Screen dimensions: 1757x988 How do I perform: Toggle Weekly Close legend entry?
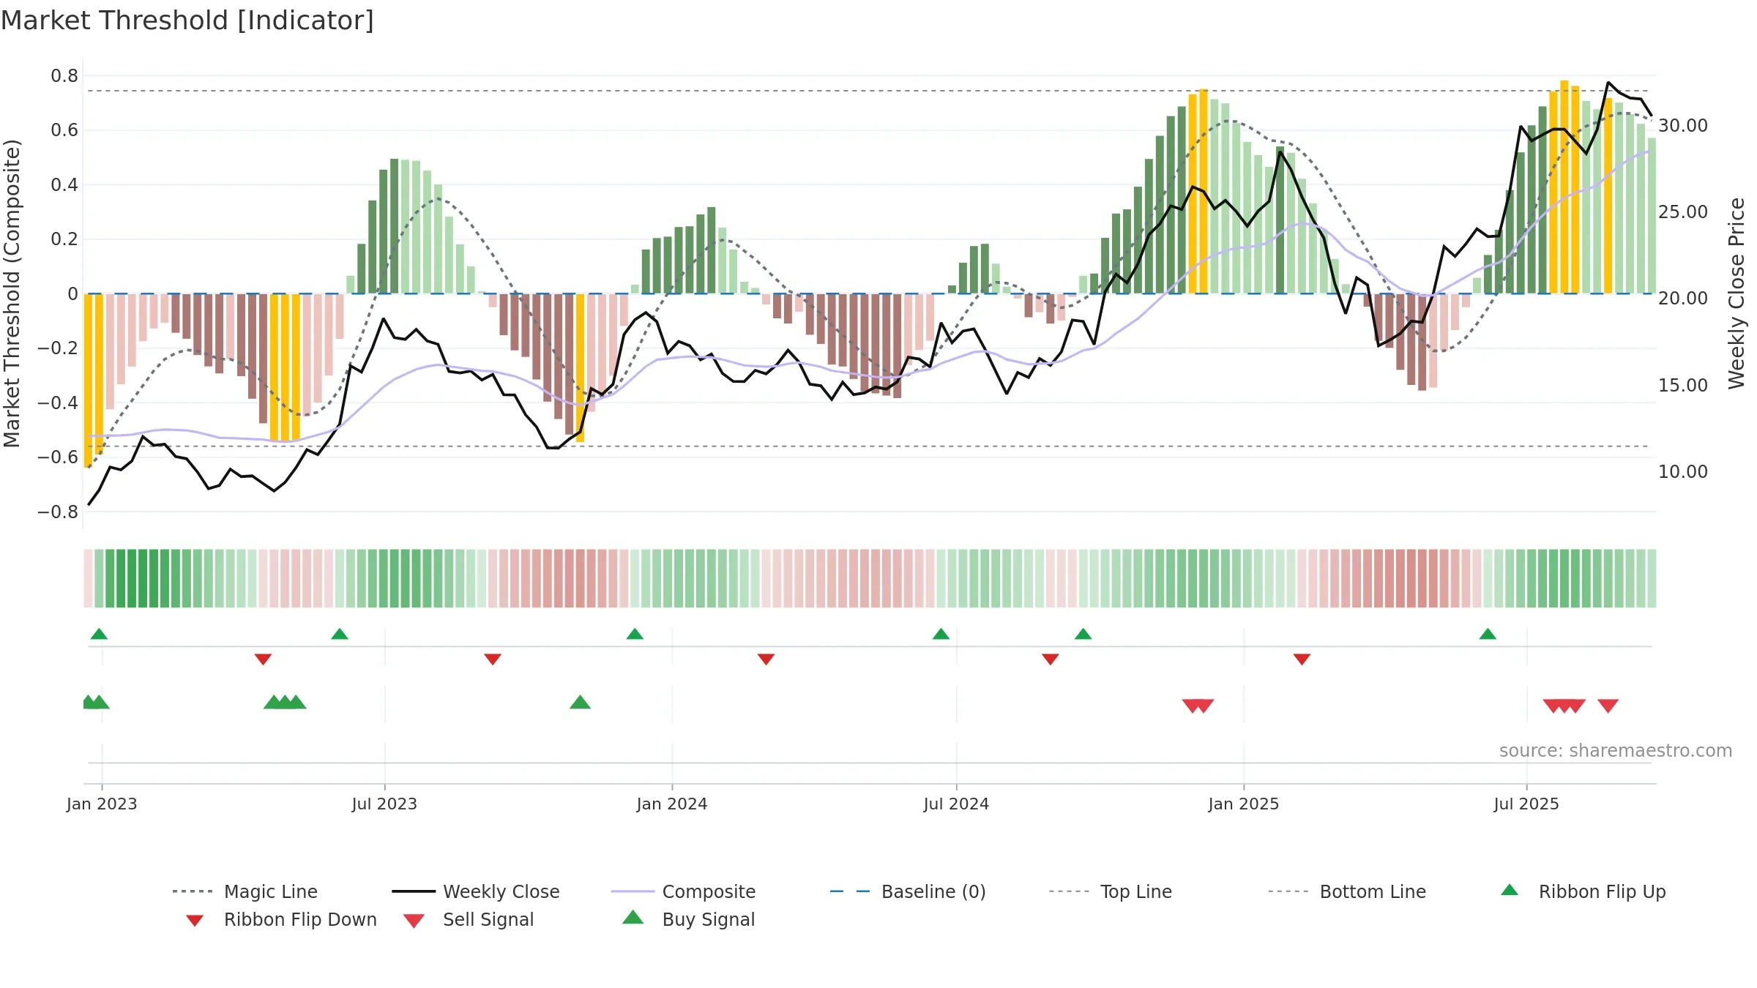(476, 891)
